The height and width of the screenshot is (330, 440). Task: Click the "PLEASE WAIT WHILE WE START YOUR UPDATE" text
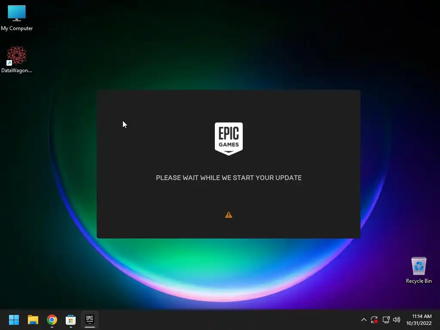tap(229, 177)
